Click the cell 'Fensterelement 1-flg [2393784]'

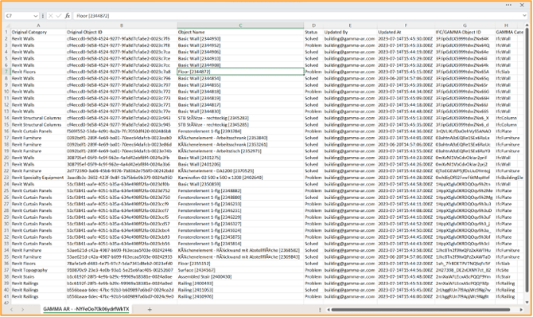click(240, 131)
